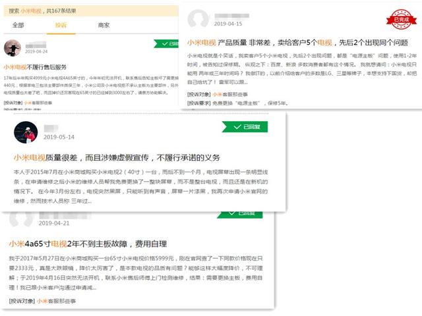
Task: Click search summary 共167条结果
Action: [61, 11]
